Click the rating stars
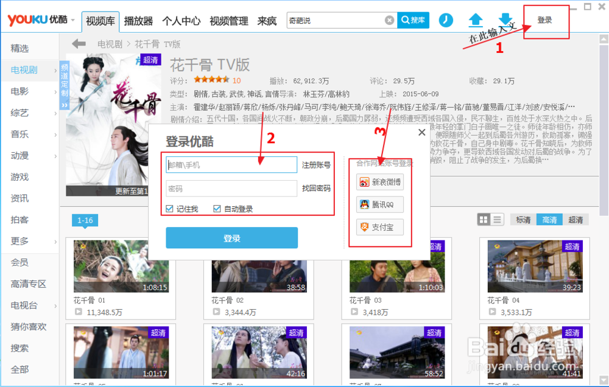This screenshot has width=609, height=387. click(212, 80)
